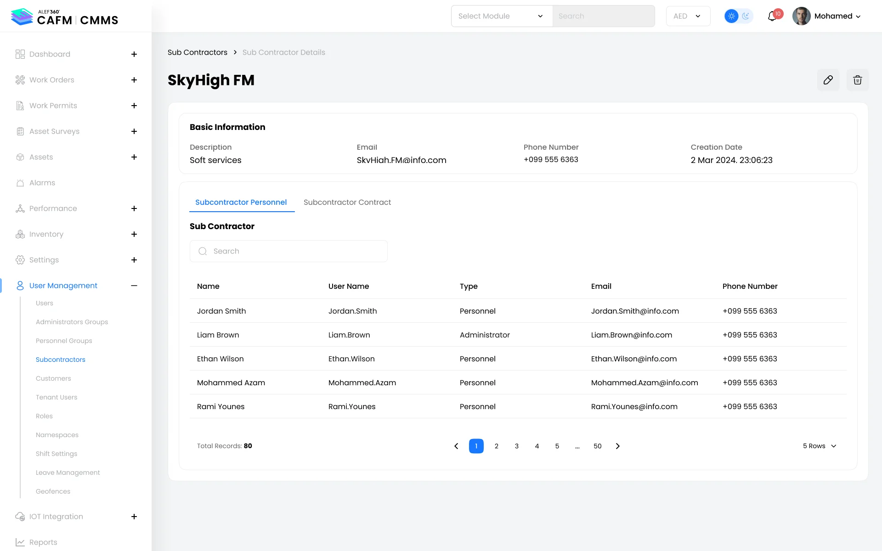The width and height of the screenshot is (882, 551).
Task: Click the top bar Search field
Action: 604,16
